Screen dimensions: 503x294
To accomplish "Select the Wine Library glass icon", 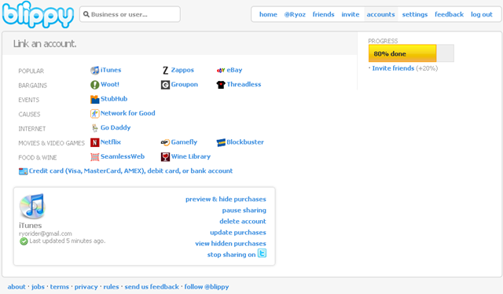I will [165, 157].
